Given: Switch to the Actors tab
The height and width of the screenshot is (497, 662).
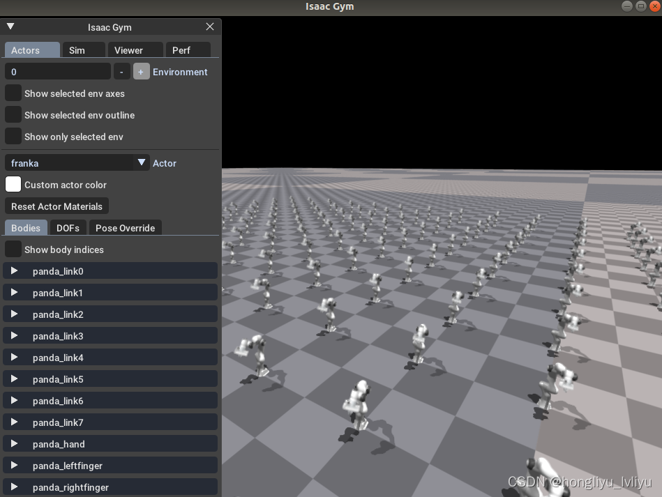Looking at the screenshot, I should pyautogui.click(x=32, y=49).
